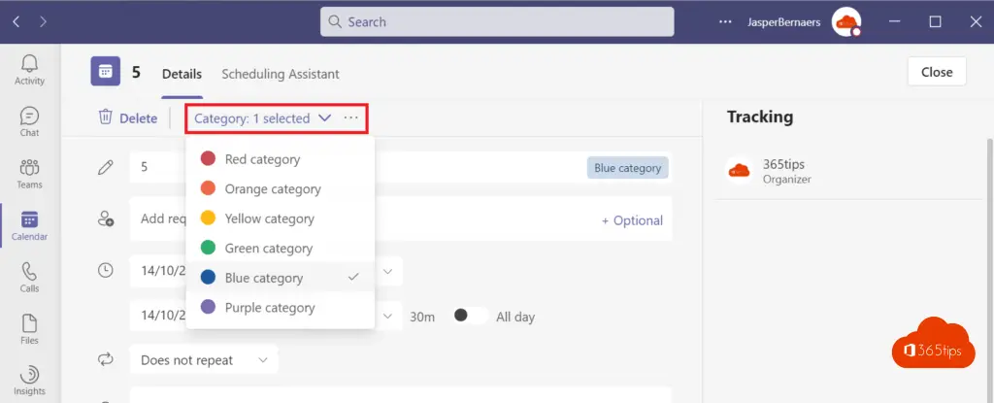Screen dimensions: 994x403
Task: Go to Teams in sidebar
Action: coord(29,173)
